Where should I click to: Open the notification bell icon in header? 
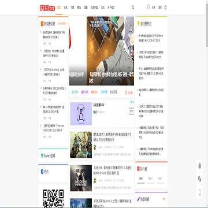click(x=165, y=8)
